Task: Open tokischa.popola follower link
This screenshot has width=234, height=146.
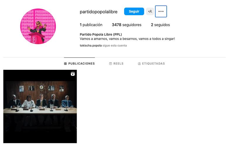Action: (91, 46)
